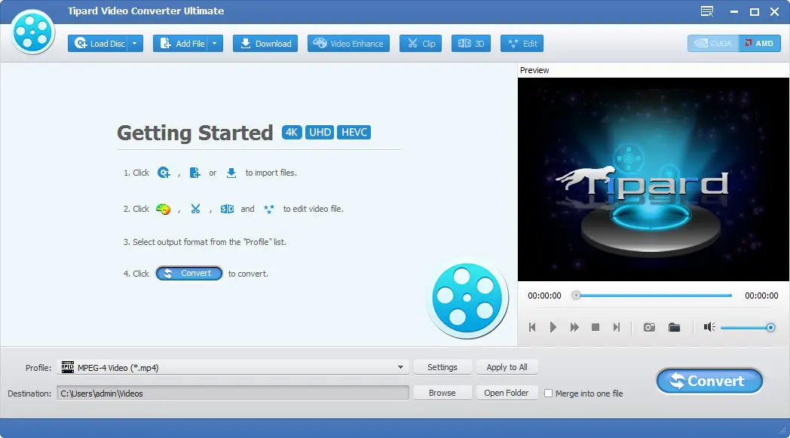Skip to previous track in preview
Image resolution: width=790 pixels, height=438 pixels.
pos(532,327)
